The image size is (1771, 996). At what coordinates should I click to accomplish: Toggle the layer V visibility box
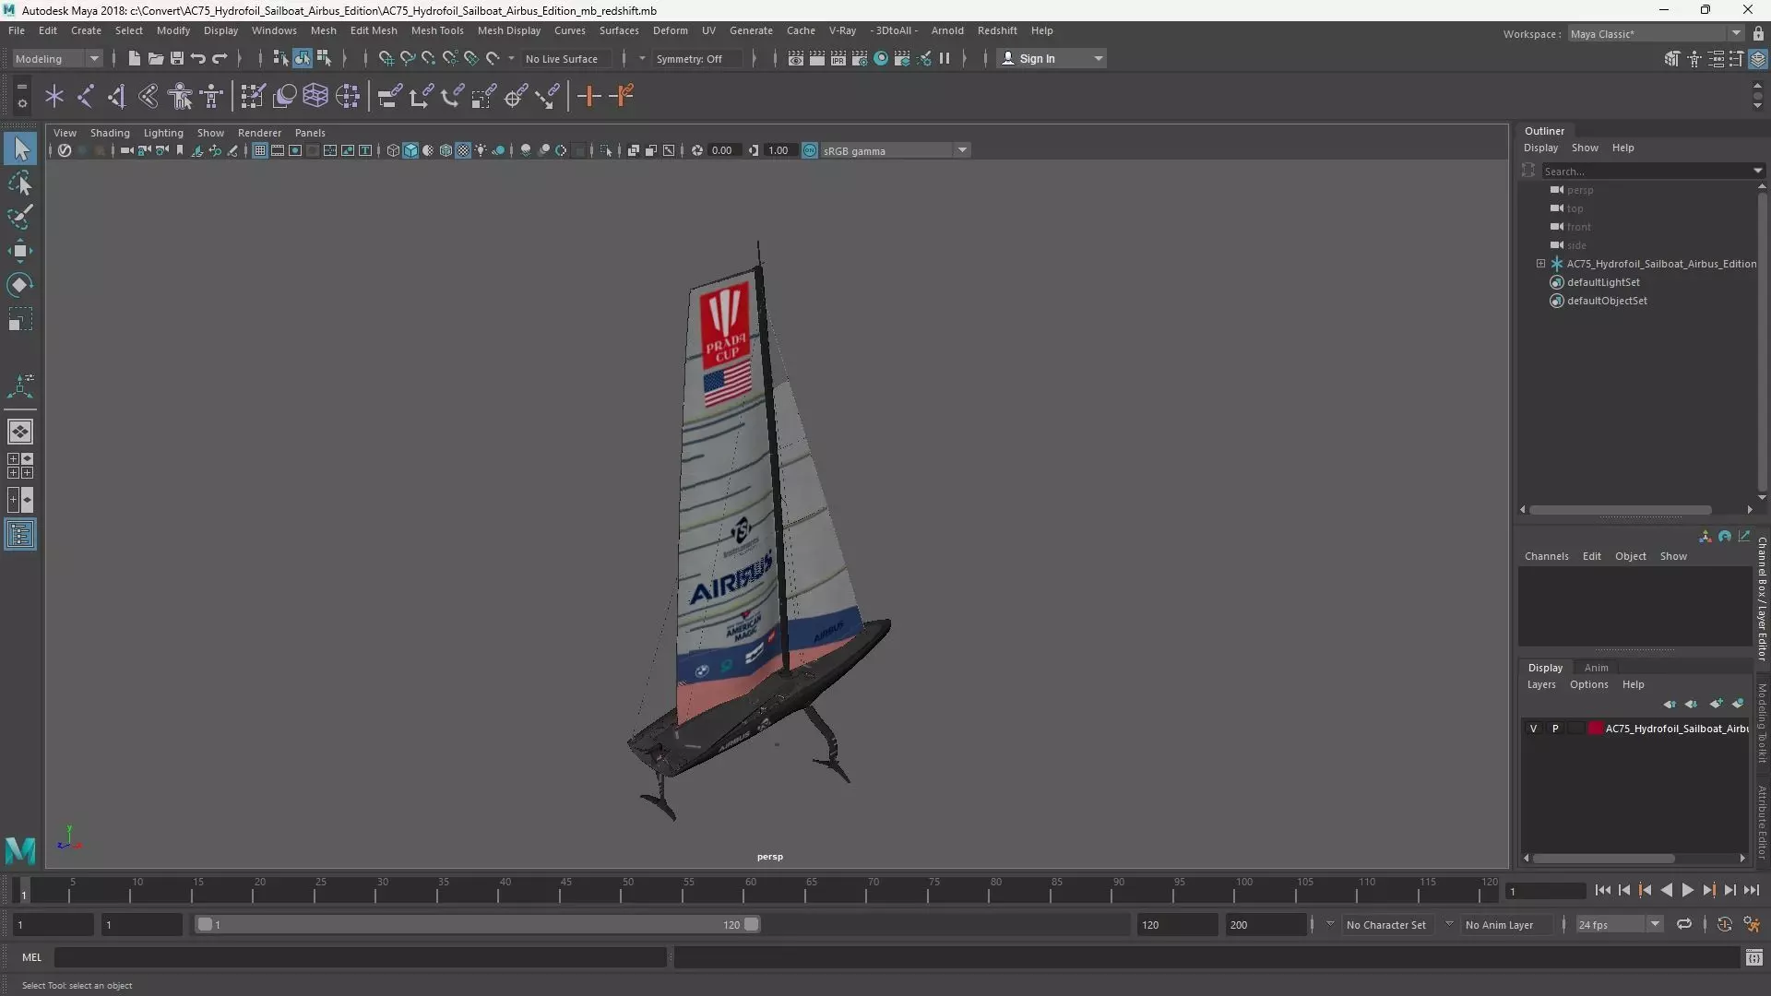1533,729
